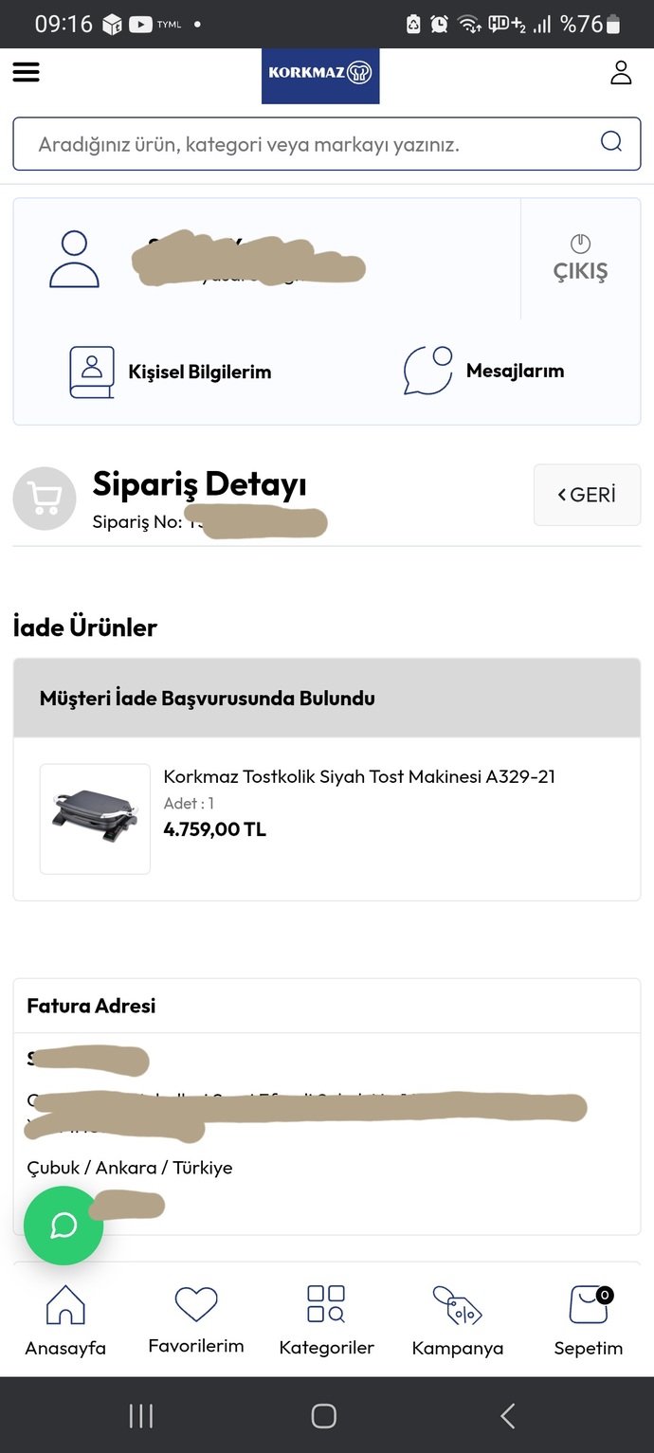Open the green WhatsApp chat bubble
The width and height of the screenshot is (654, 1453).
64,1226
